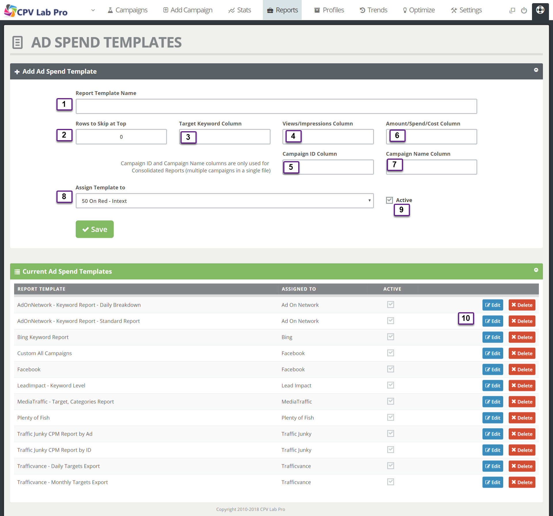Delete AdOnNetwork Daily Breakdown template
This screenshot has width=553, height=516.
522,305
